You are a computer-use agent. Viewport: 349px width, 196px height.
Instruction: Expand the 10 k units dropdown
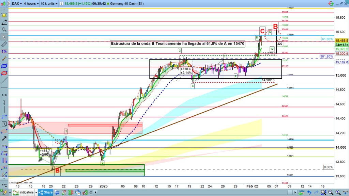[49, 3]
